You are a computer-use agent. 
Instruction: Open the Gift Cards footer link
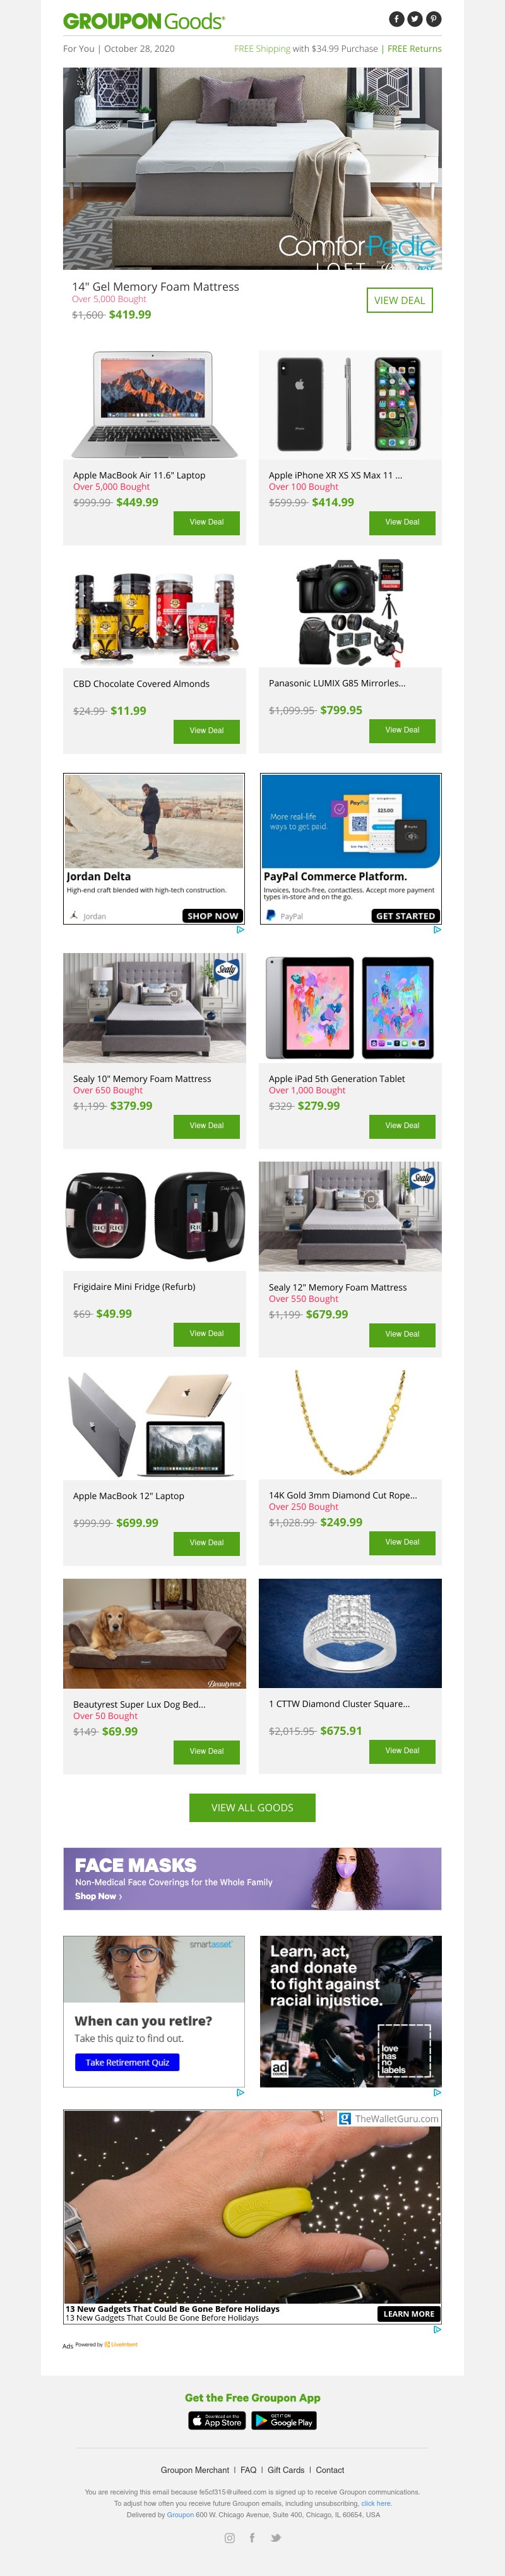pos(287,2470)
